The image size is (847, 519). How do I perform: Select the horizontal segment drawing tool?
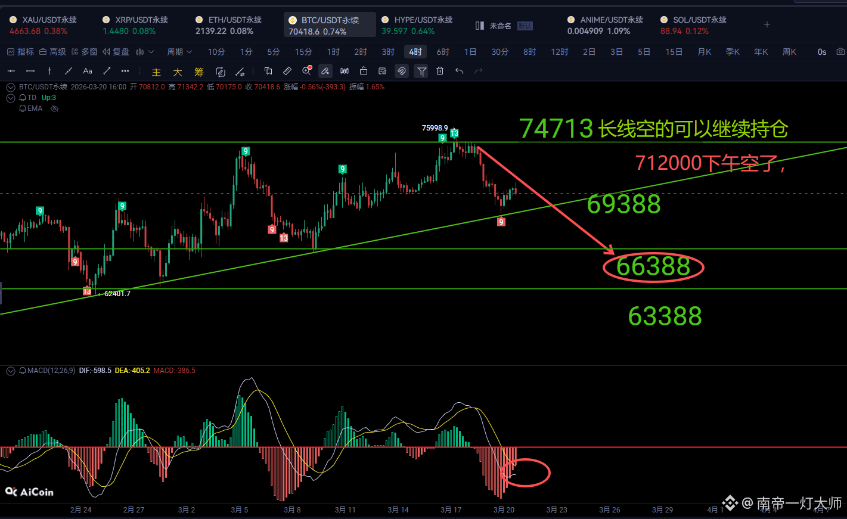coord(30,71)
